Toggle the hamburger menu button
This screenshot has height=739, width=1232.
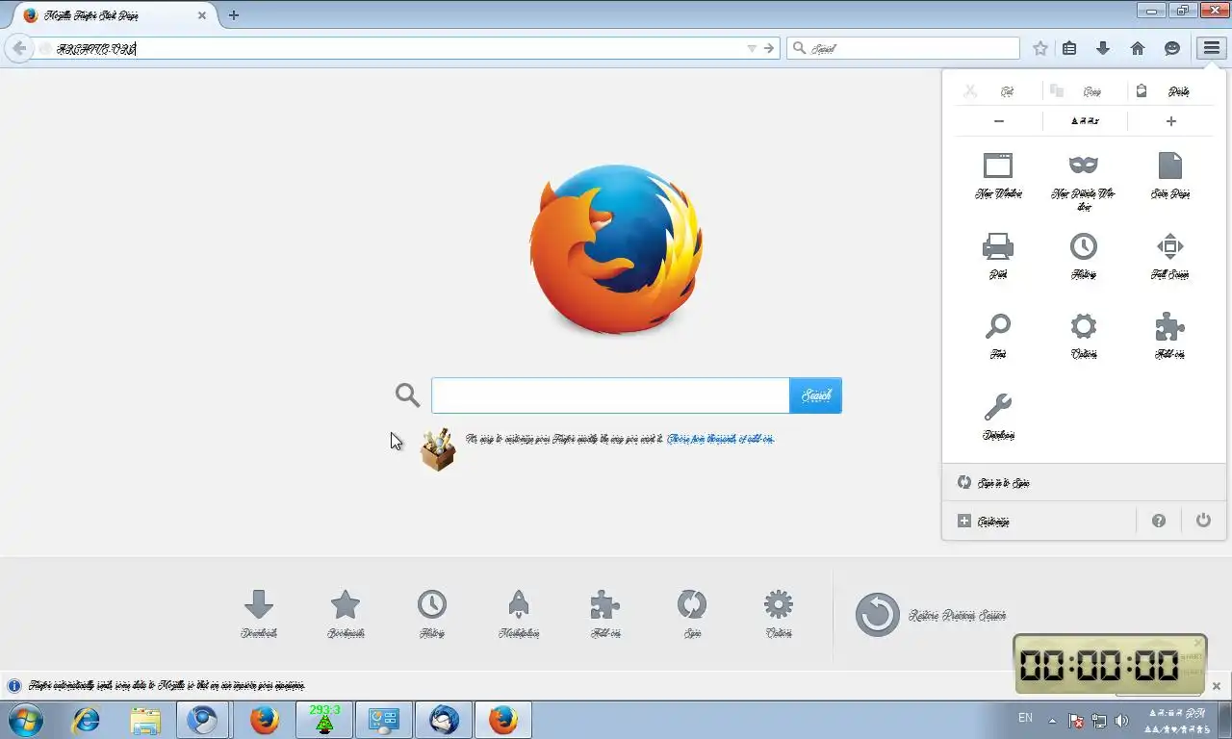point(1211,48)
